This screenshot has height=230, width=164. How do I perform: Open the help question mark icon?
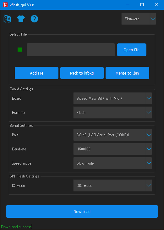[35, 19]
